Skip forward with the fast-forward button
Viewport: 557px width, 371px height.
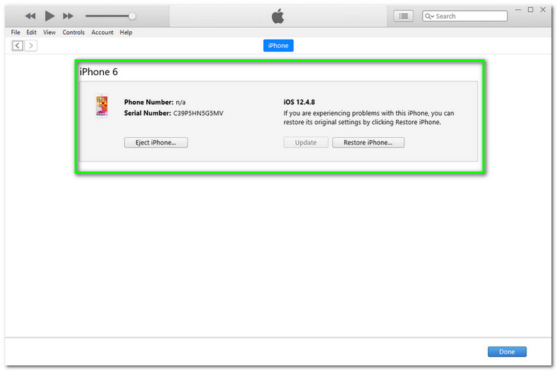[x=68, y=16]
